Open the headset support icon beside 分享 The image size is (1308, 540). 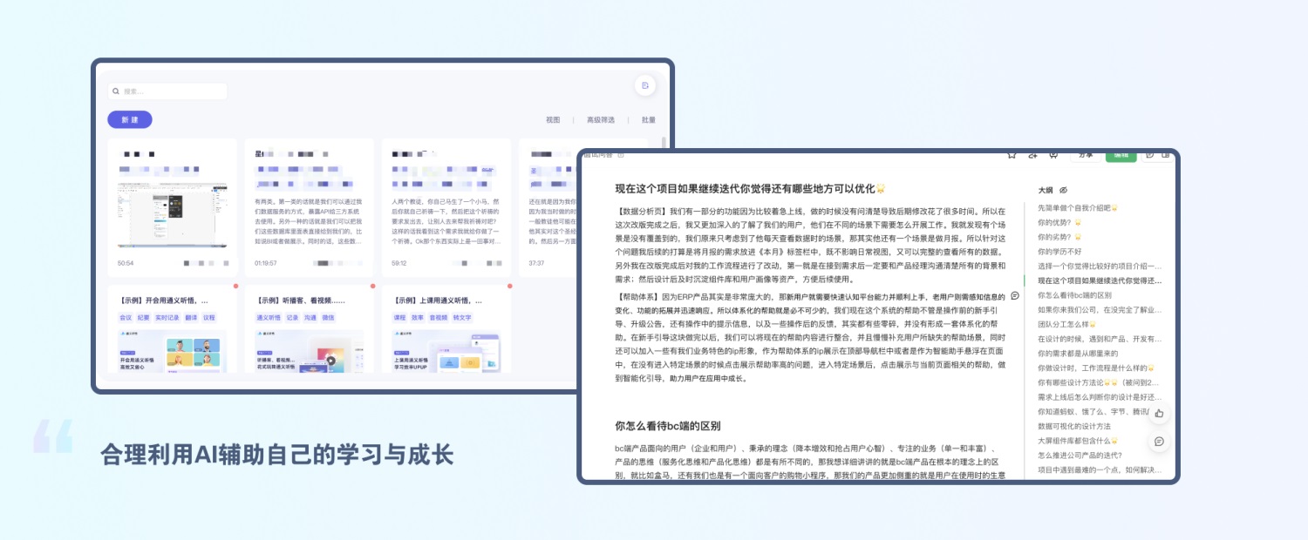click(x=1053, y=155)
